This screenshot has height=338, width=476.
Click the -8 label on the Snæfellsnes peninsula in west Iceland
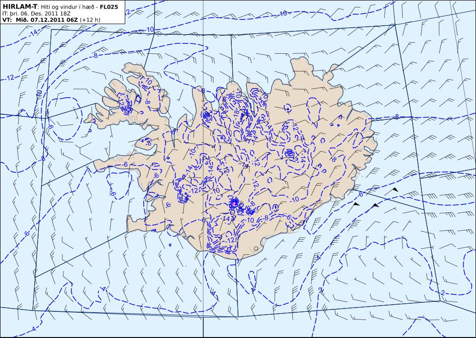(x=148, y=143)
